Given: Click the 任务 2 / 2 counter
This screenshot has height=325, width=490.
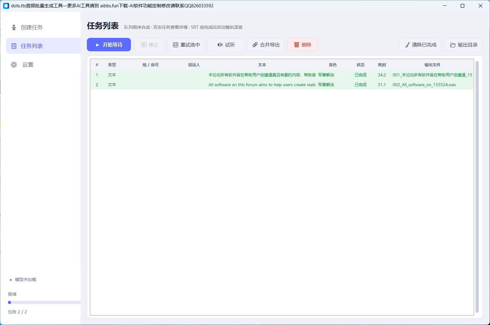Looking at the screenshot, I should 17,312.
